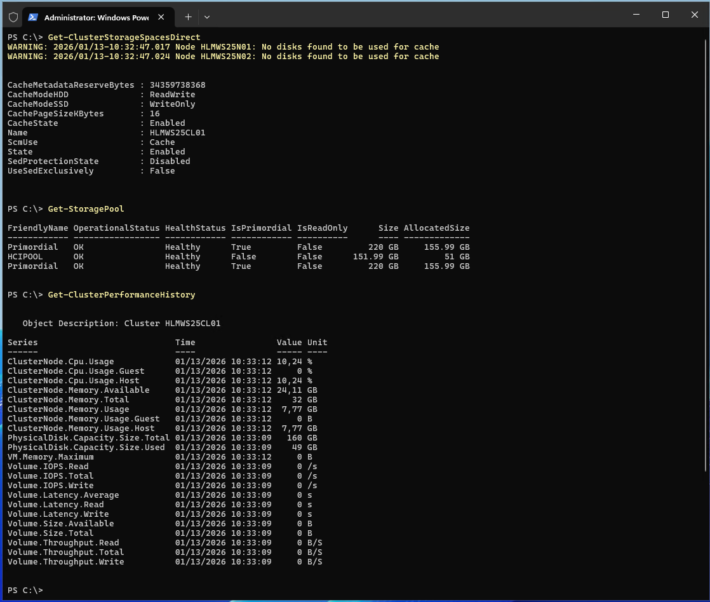Select the Administrator: Windows PowerShell tab title
This screenshot has height=602, width=710.
[x=95, y=17]
